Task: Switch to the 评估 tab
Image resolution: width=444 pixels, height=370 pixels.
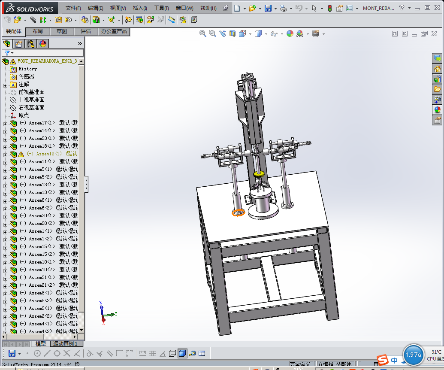Action: [86, 31]
